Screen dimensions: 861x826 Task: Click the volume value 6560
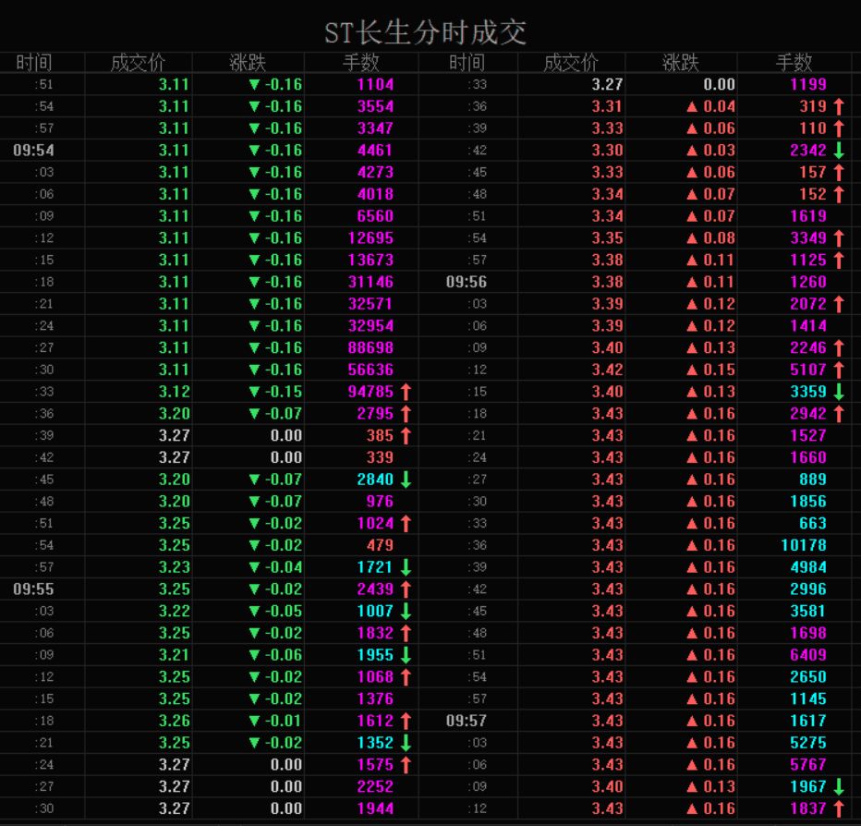point(375,216)
